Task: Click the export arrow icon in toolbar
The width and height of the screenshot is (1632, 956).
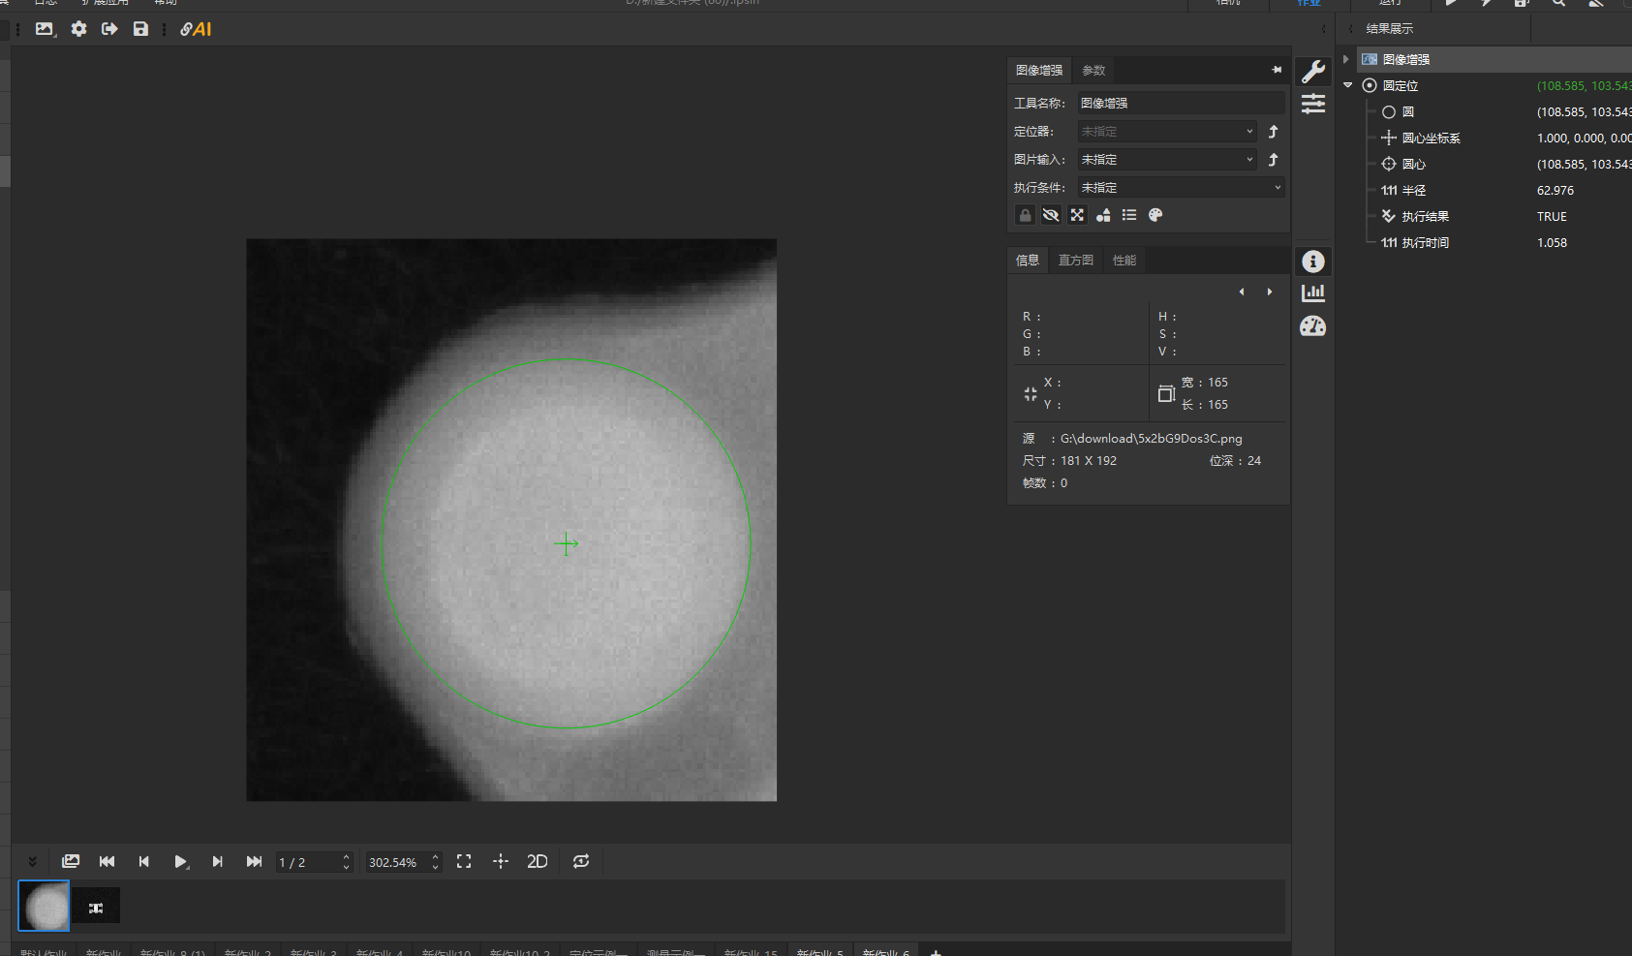Action: click(109, 29)
